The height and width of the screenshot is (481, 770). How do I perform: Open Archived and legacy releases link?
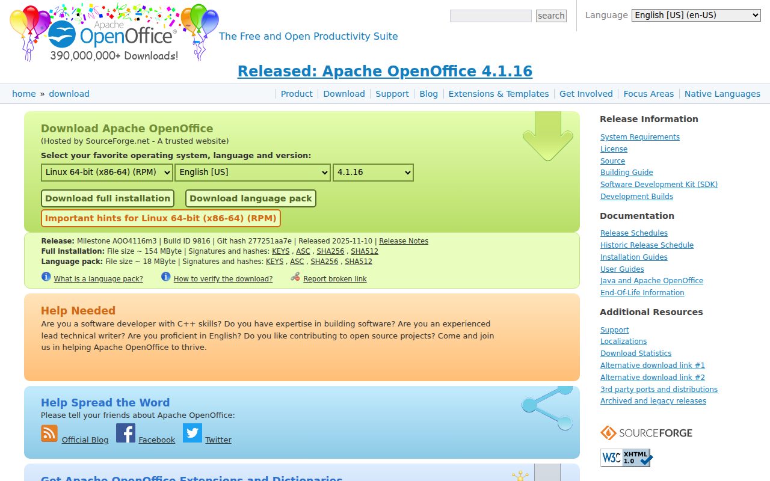coord(653,401)
